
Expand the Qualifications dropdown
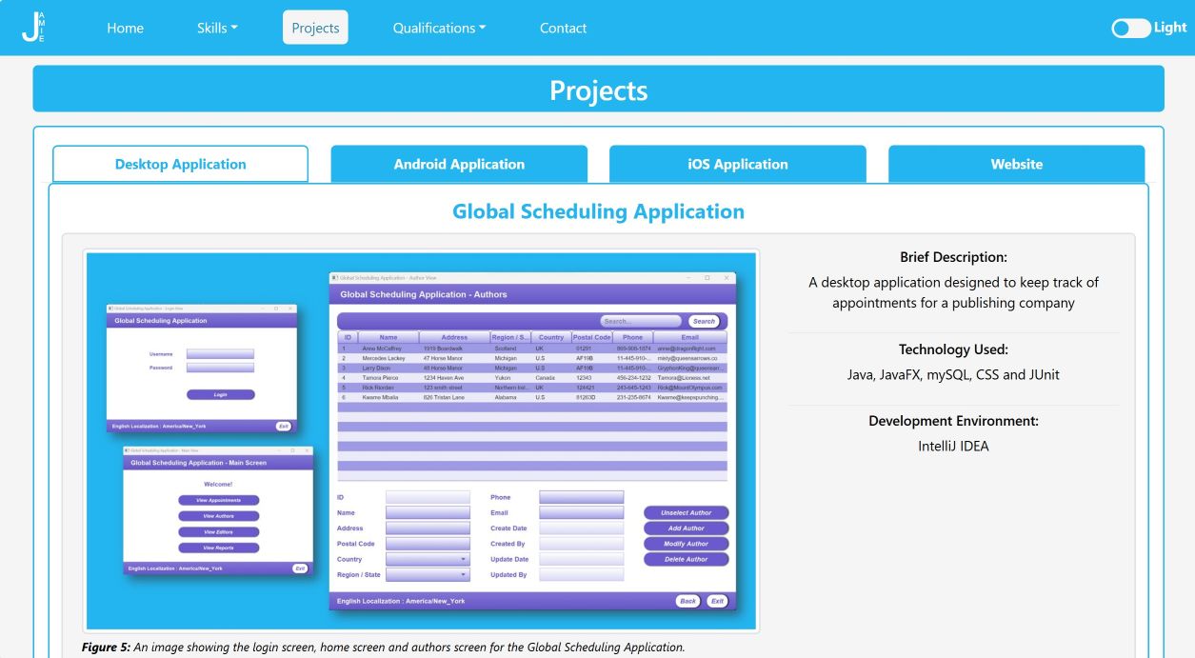click(438, 28)
